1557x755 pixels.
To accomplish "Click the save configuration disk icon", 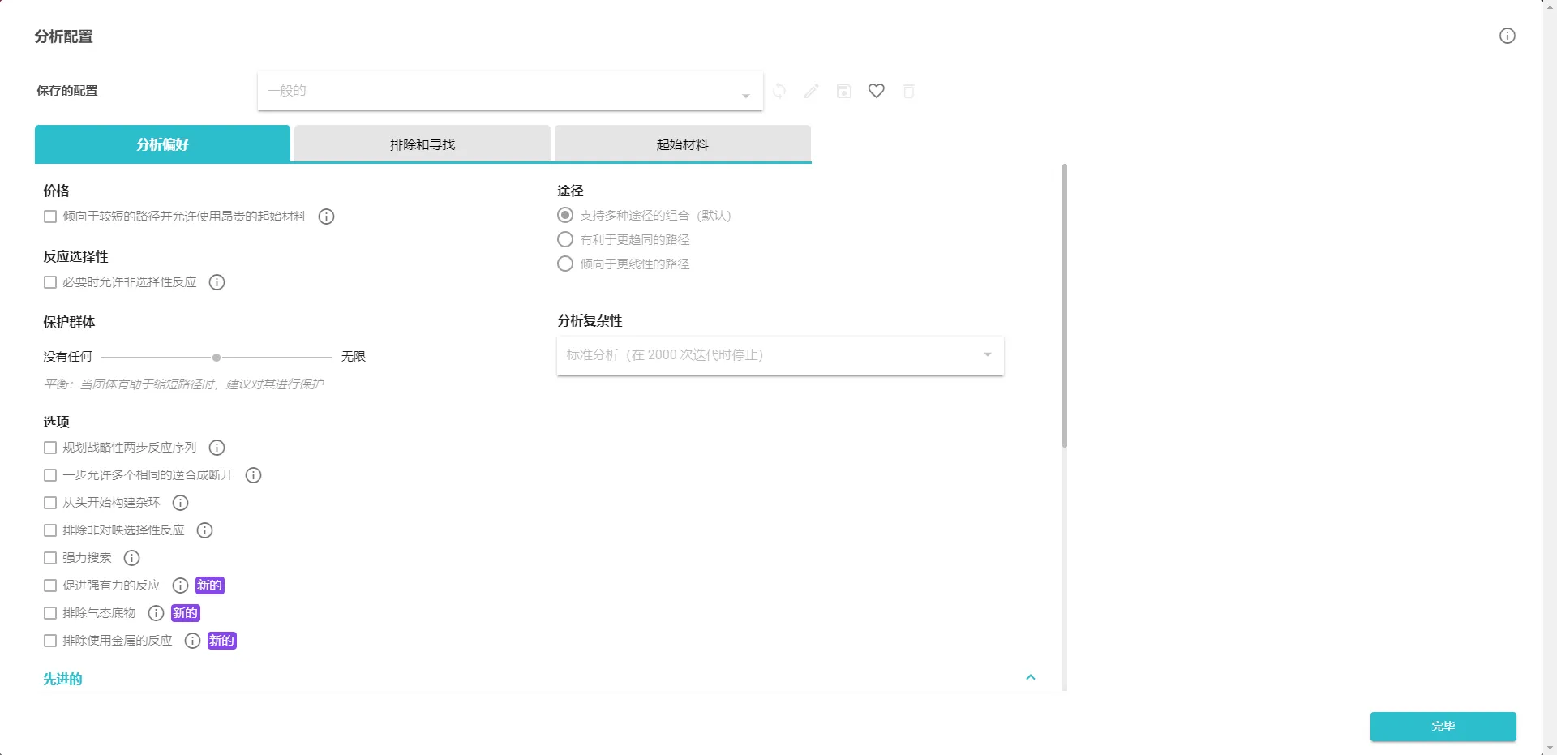I will pos(844,91).
